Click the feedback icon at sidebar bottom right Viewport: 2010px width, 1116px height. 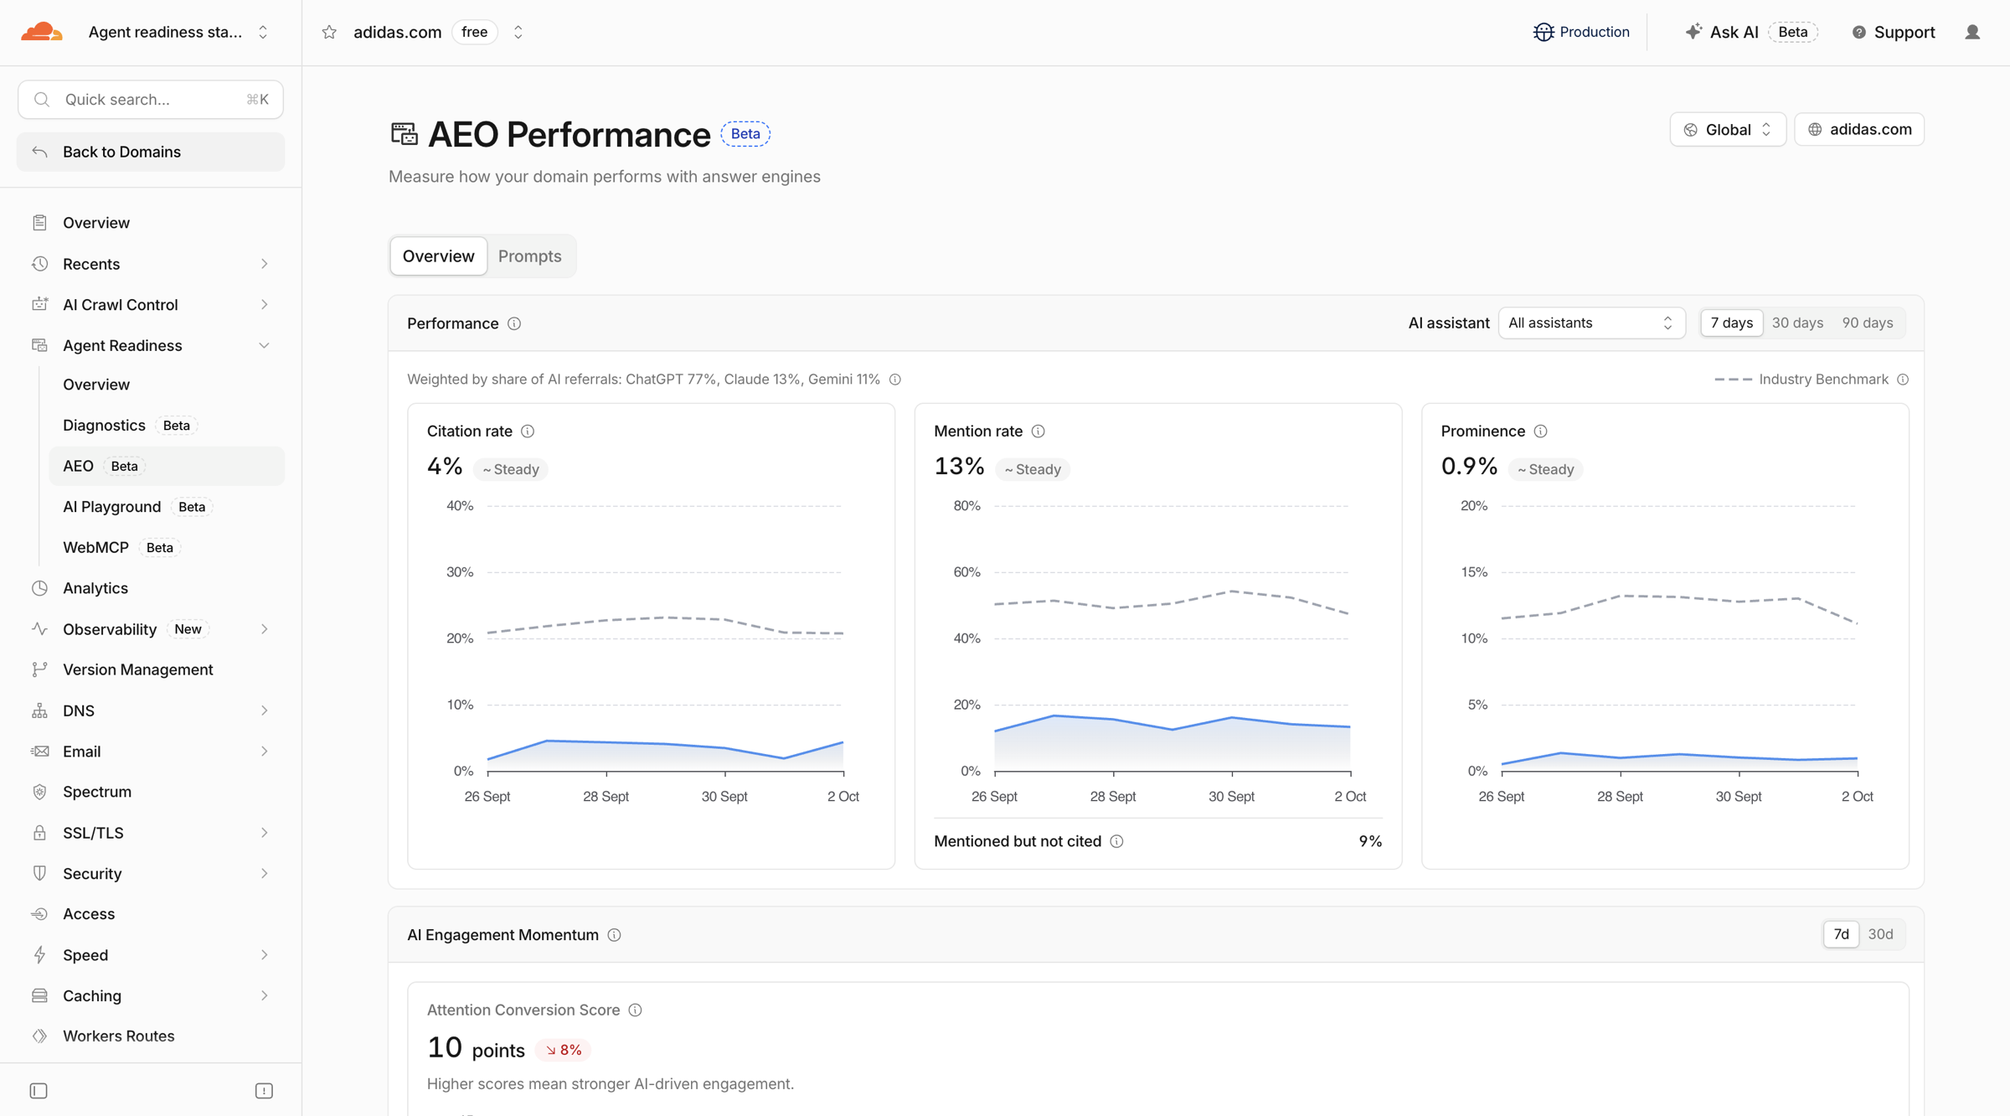point(264,1091)
